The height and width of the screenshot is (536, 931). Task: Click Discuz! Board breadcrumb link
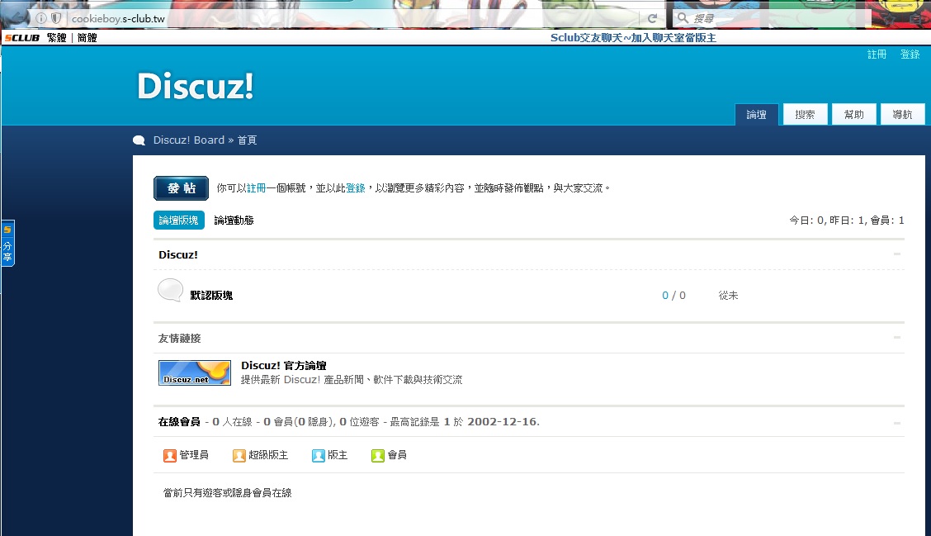[x=189, y=140]
